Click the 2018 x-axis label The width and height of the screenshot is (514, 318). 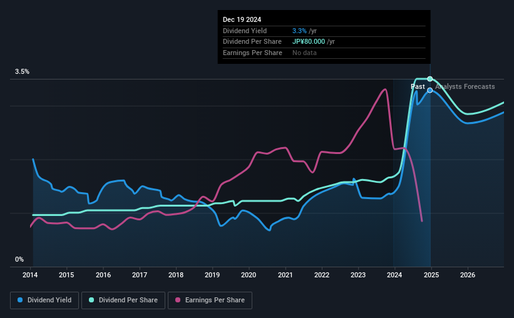[x=176, y=275]
